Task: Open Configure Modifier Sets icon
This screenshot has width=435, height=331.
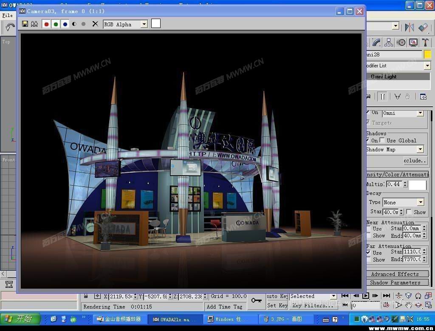Action: (x=423, y=97)
